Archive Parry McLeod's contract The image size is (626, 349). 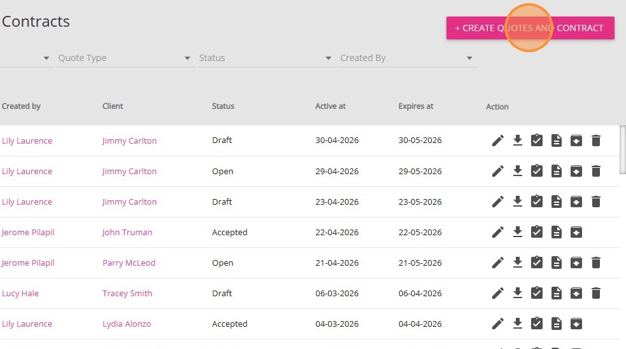[576, 263]
